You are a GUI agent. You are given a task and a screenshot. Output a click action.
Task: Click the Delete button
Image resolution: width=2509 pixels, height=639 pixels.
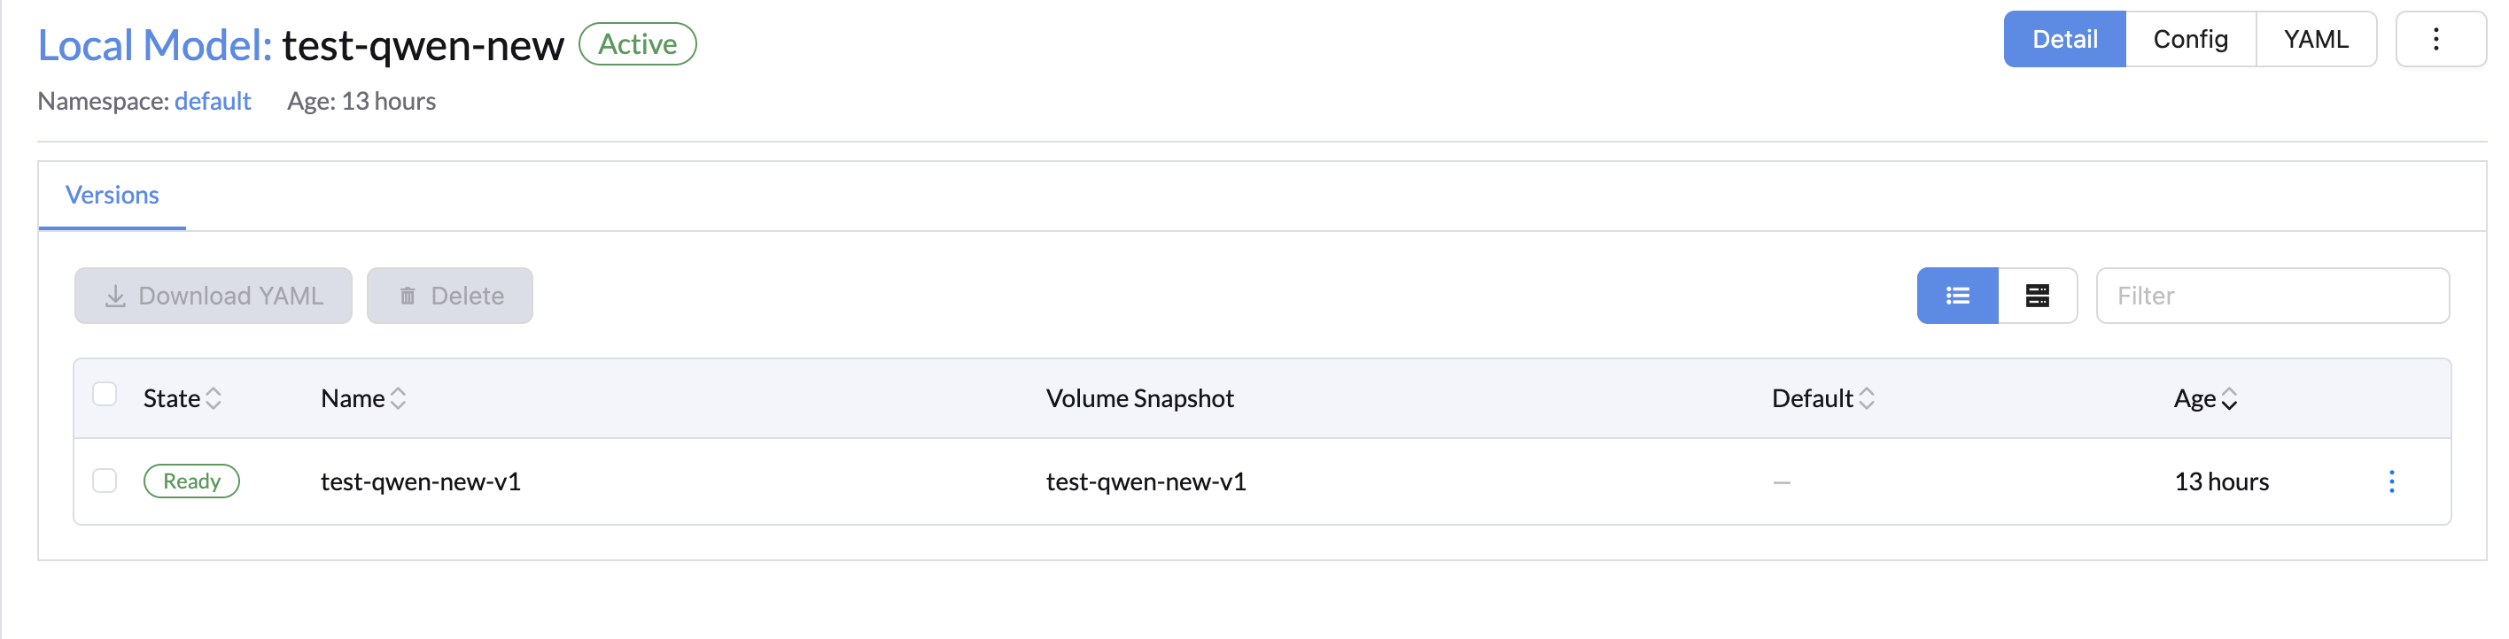click(450, 296)
